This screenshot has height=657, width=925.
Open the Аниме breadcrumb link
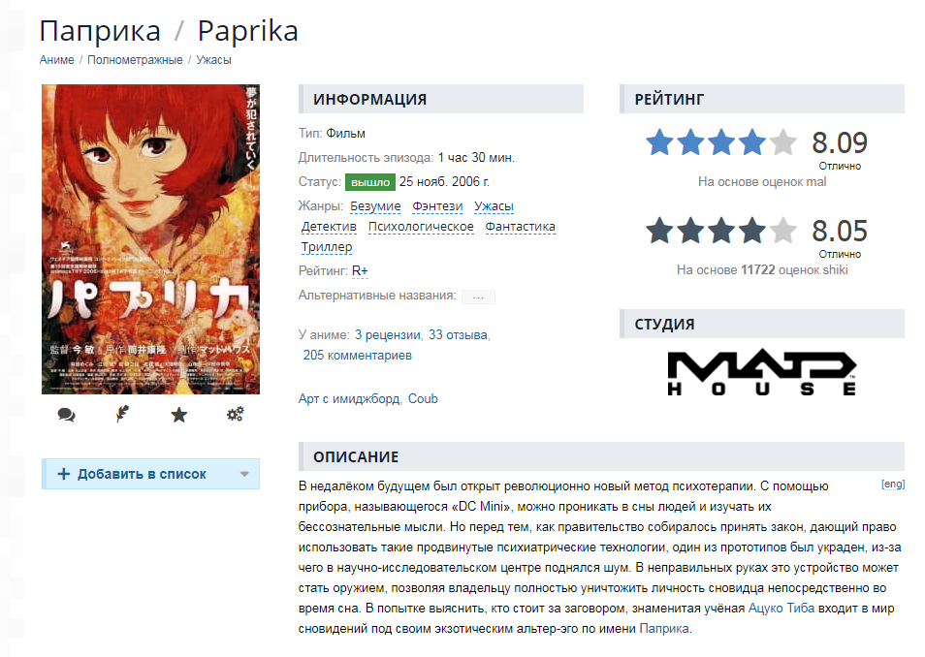[56, 60]
